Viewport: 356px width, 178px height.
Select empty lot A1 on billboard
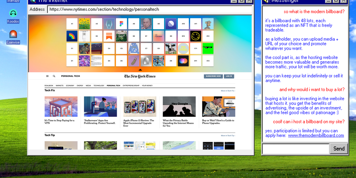pos(72,24)
